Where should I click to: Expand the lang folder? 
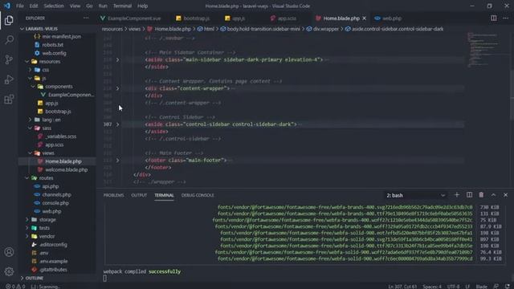point(31,120)
